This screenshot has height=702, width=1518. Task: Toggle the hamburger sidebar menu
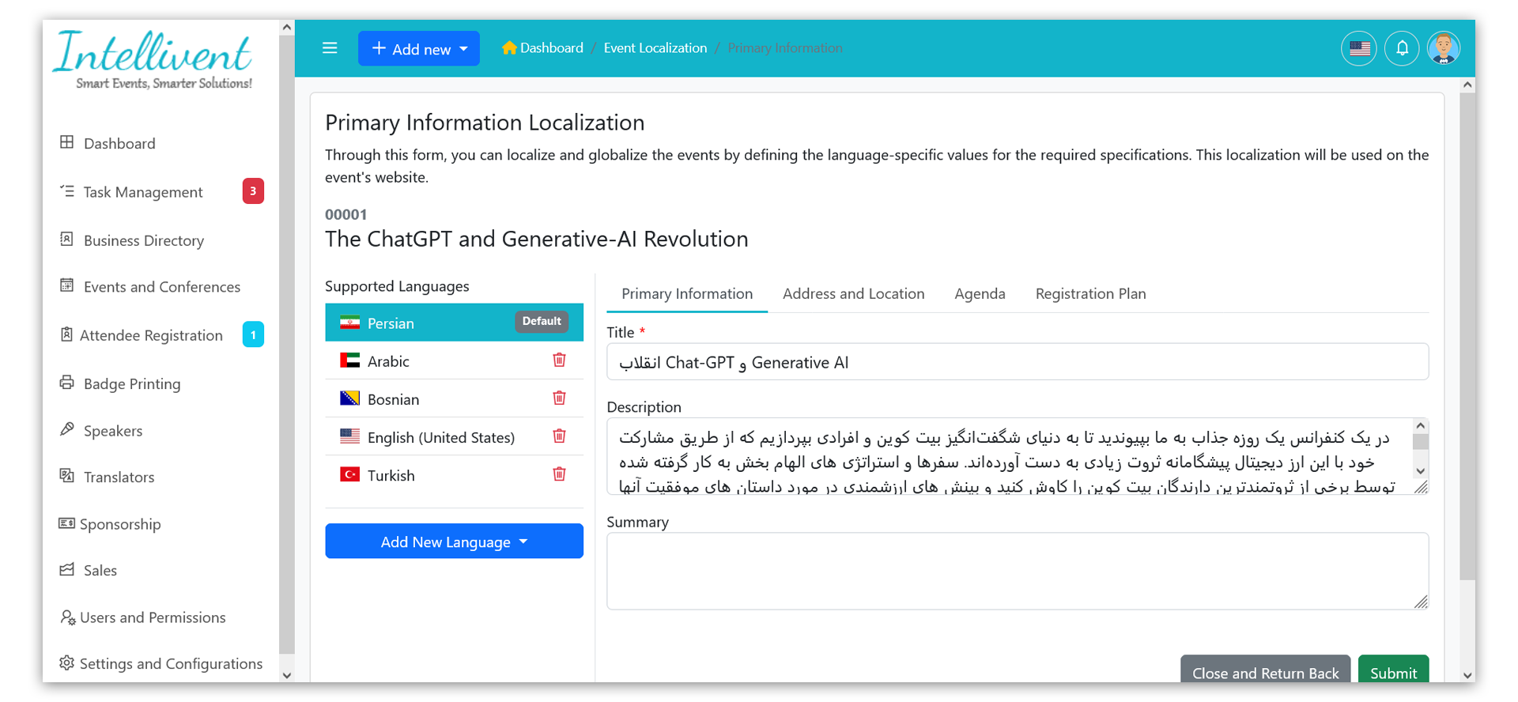click(330, 48)
